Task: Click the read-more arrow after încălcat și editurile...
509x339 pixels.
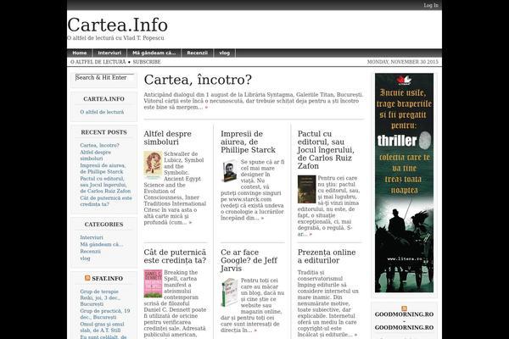Action: click(x=355, y=335)
